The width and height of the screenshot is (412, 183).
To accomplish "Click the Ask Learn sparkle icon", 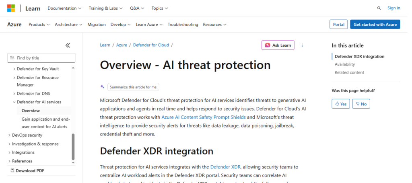I will pos(268,45).
